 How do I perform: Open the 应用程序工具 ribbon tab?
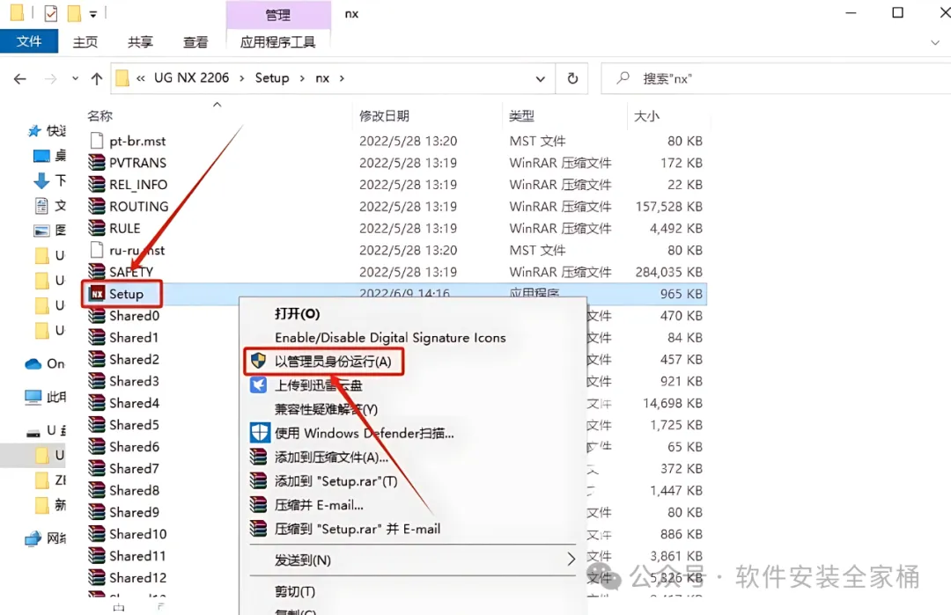277,42
